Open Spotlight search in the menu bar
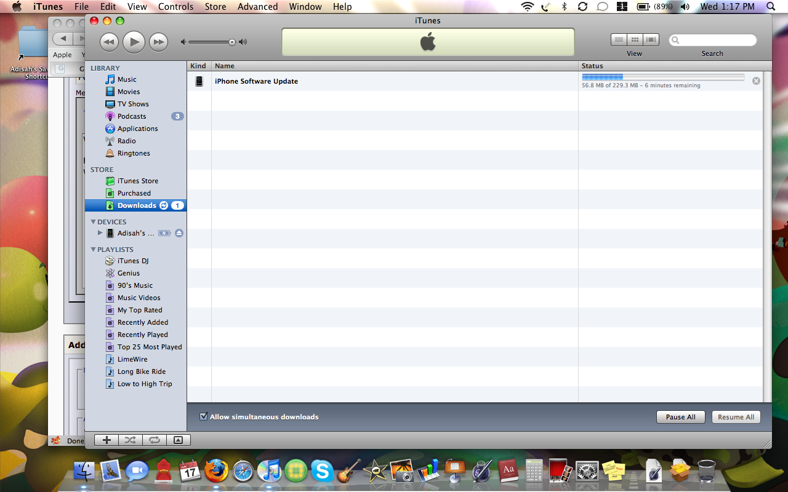 [x=771, y=7]
